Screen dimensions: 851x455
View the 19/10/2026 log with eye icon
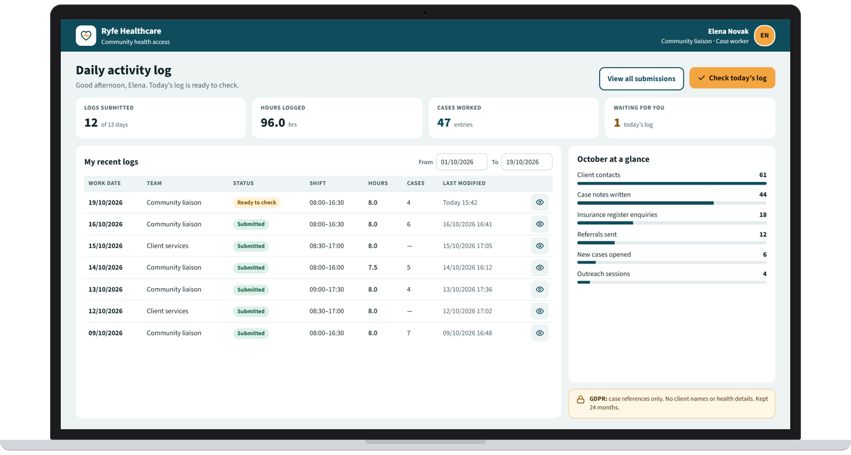point(539,202)
